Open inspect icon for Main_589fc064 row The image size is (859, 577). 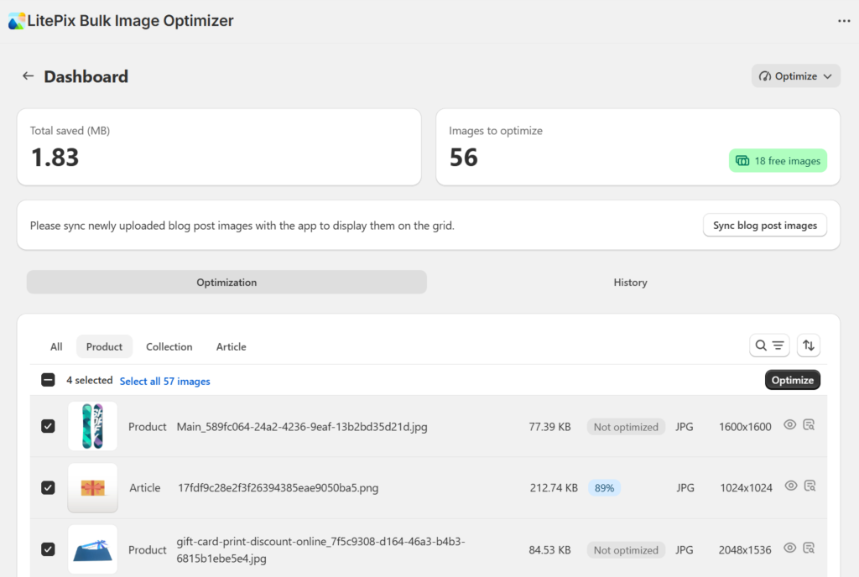click(810, 425)
